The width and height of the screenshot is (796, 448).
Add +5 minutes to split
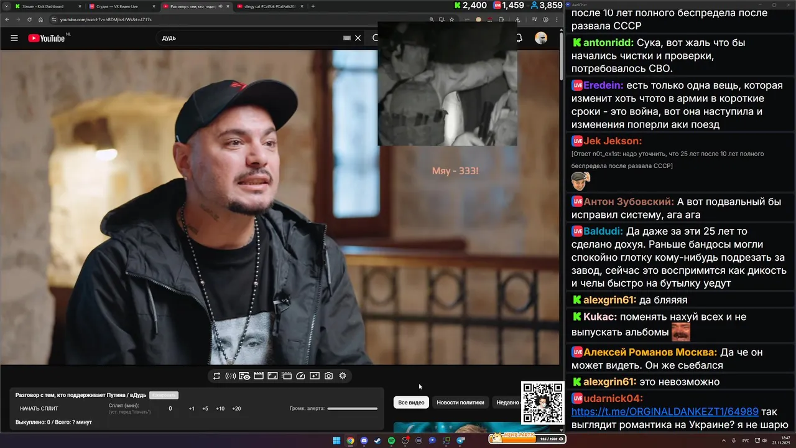coord(205,409)
